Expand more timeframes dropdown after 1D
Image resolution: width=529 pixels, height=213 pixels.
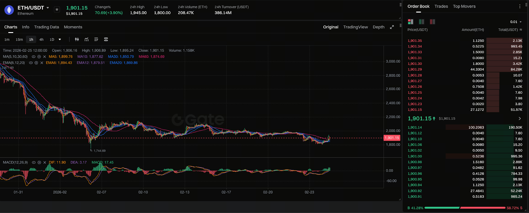pos(60,39)
